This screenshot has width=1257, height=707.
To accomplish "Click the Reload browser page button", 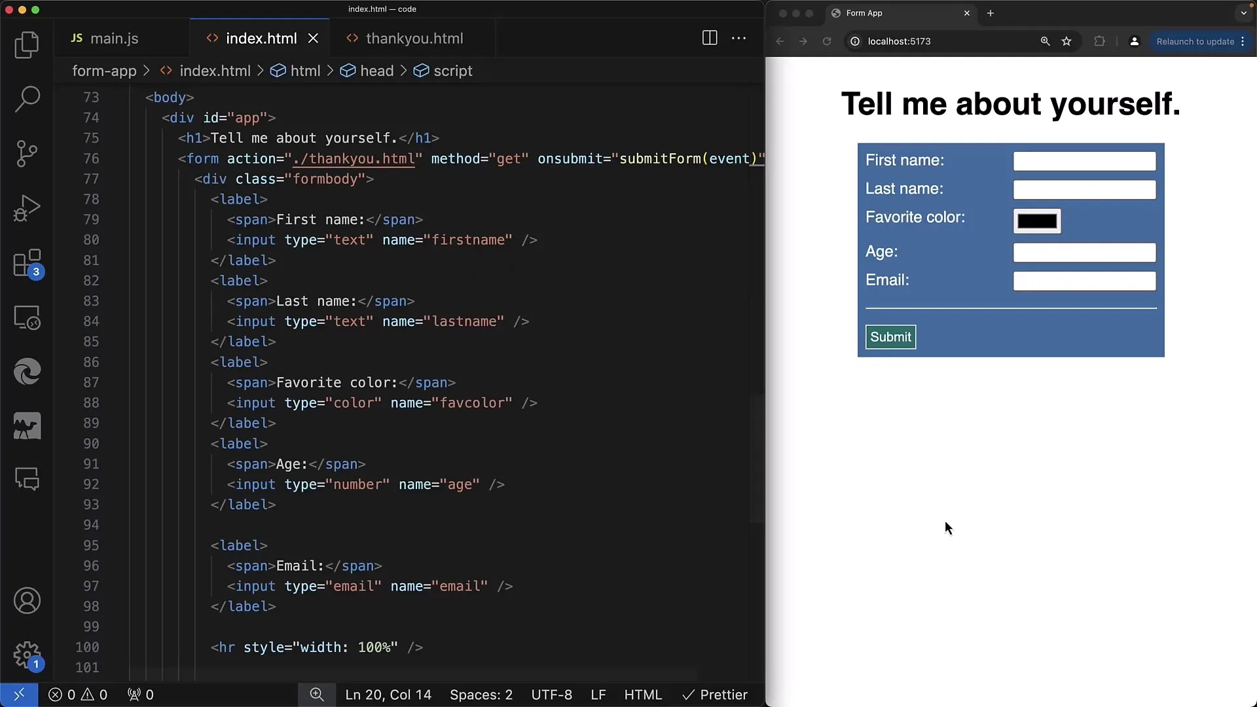I will tap(827, 41).
